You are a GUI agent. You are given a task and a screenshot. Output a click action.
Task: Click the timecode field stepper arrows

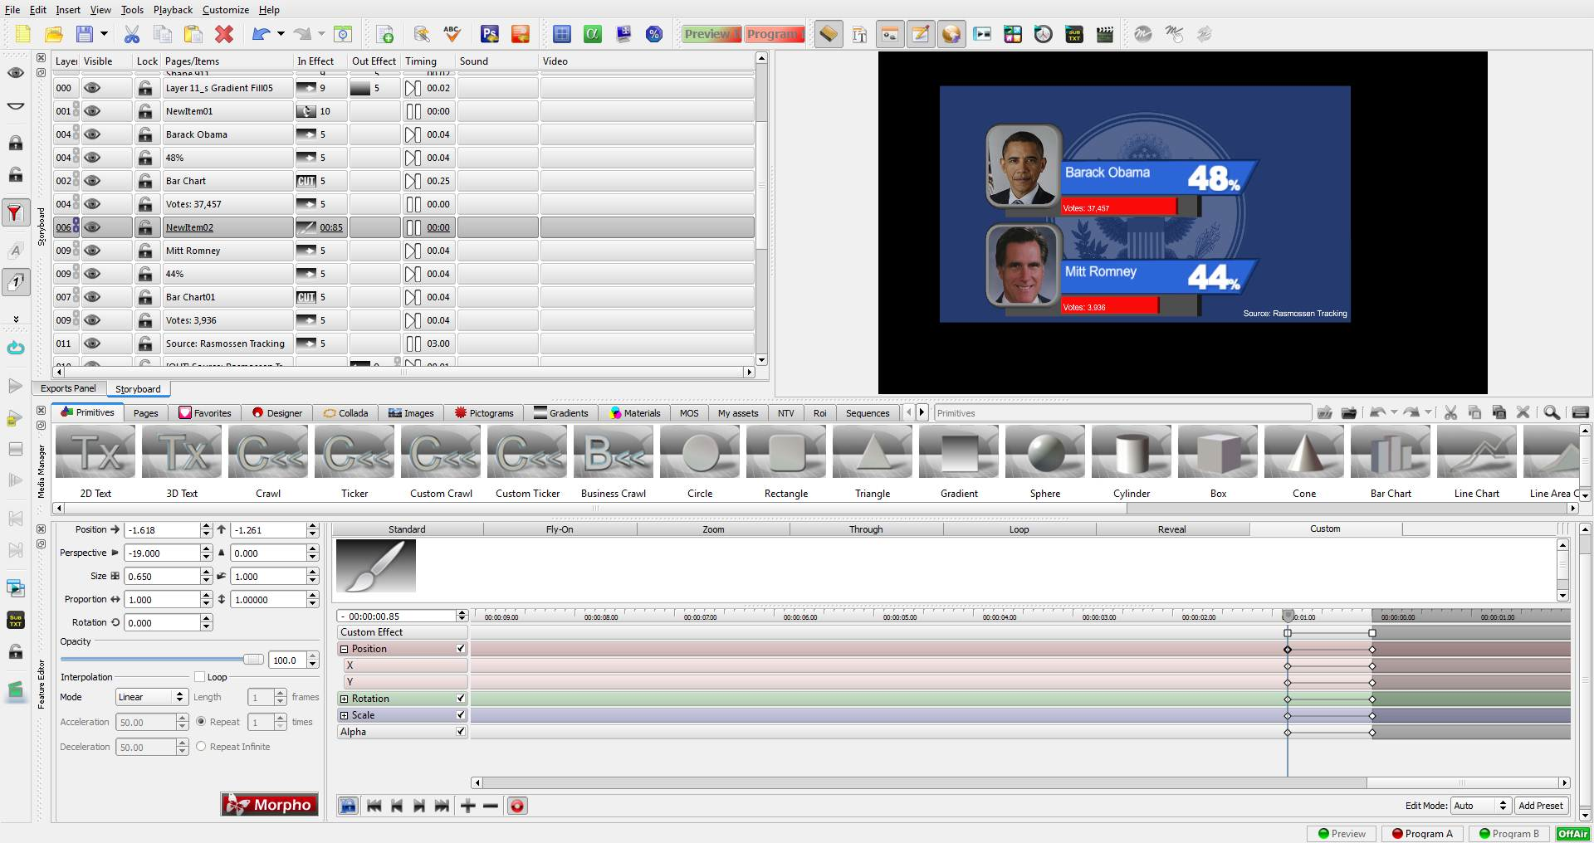tap(462, 616)
